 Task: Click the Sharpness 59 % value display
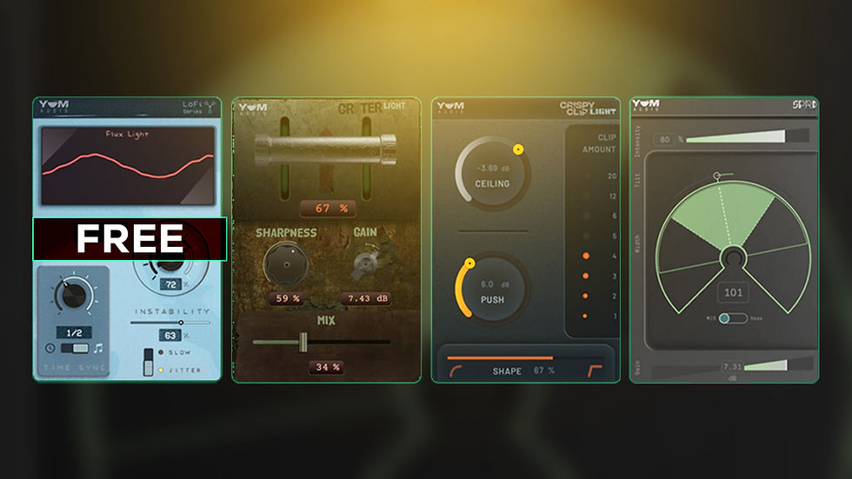point(288,299)
